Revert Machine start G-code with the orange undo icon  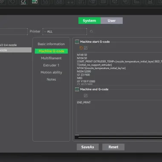pos(81,48)
